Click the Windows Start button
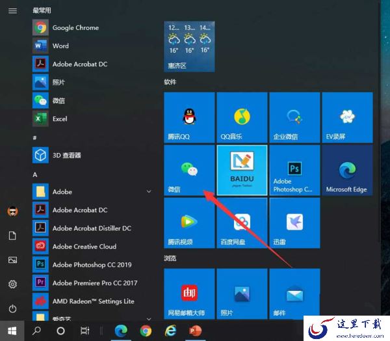The width and height of the screenshot is (390, 341). 12,331
